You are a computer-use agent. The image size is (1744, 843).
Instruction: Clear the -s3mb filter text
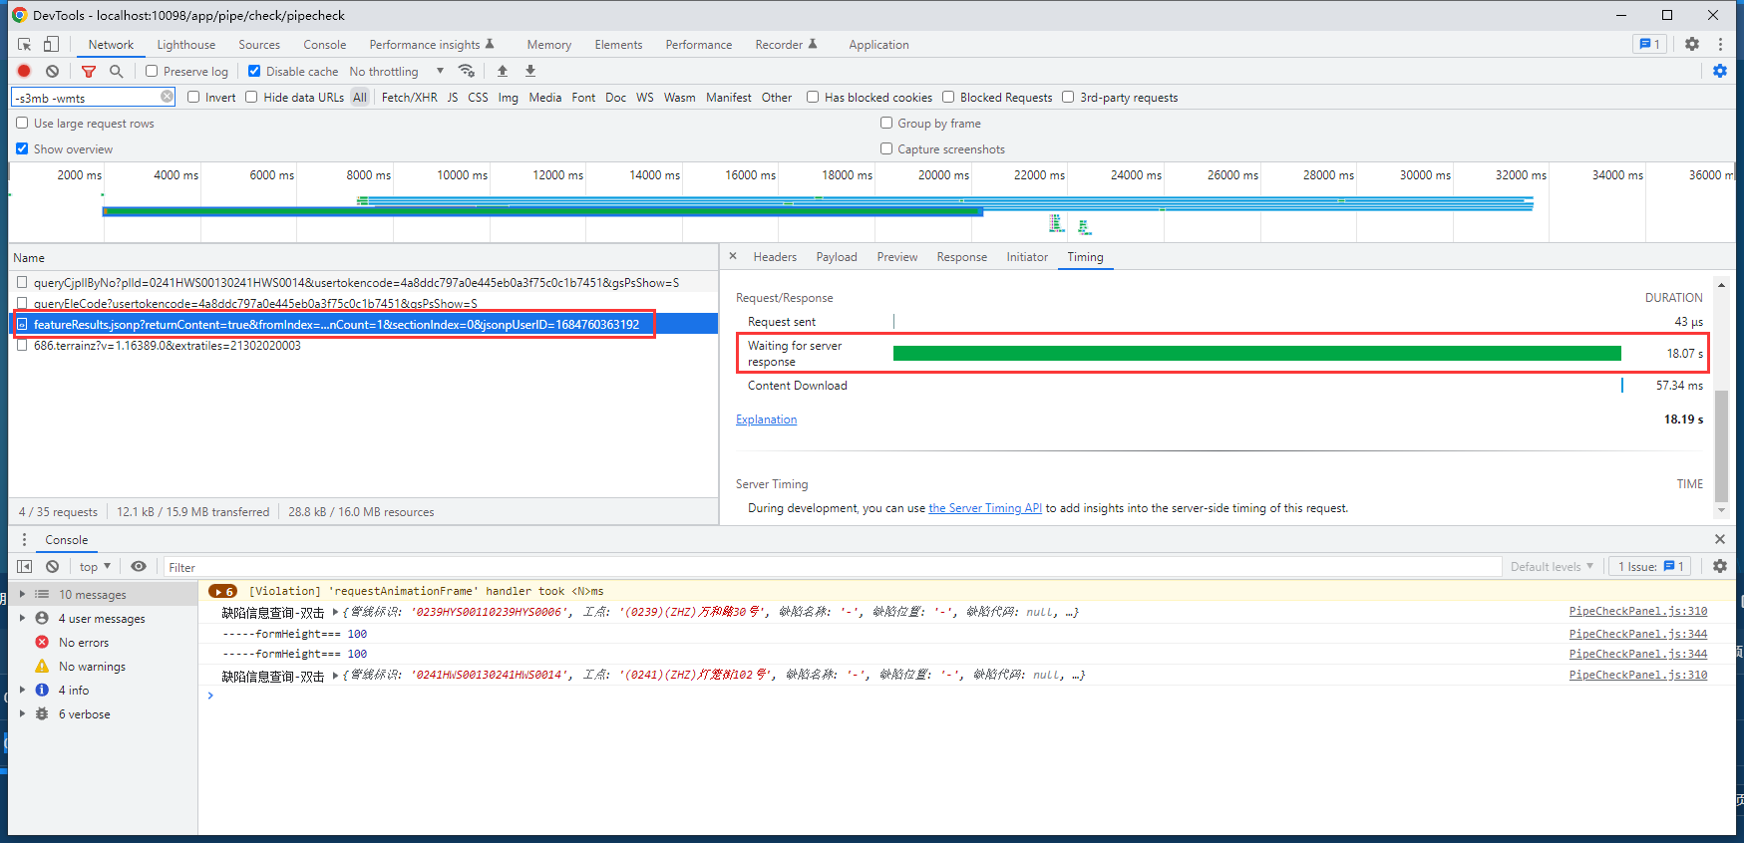167,97
